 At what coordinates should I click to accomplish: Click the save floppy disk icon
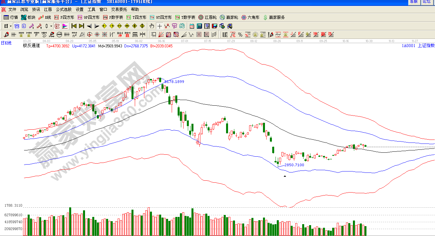tap(215, 26)
